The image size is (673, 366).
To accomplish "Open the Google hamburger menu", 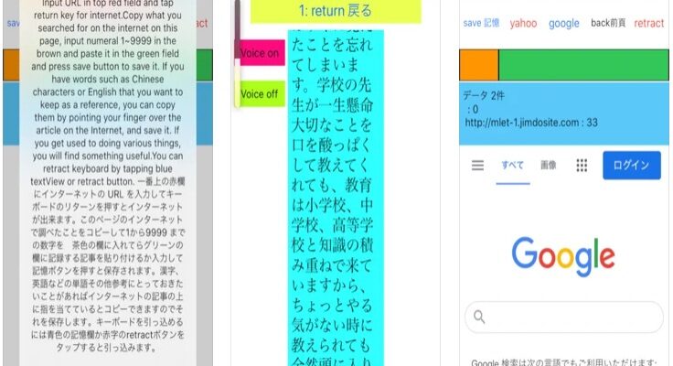I will 476,166.
